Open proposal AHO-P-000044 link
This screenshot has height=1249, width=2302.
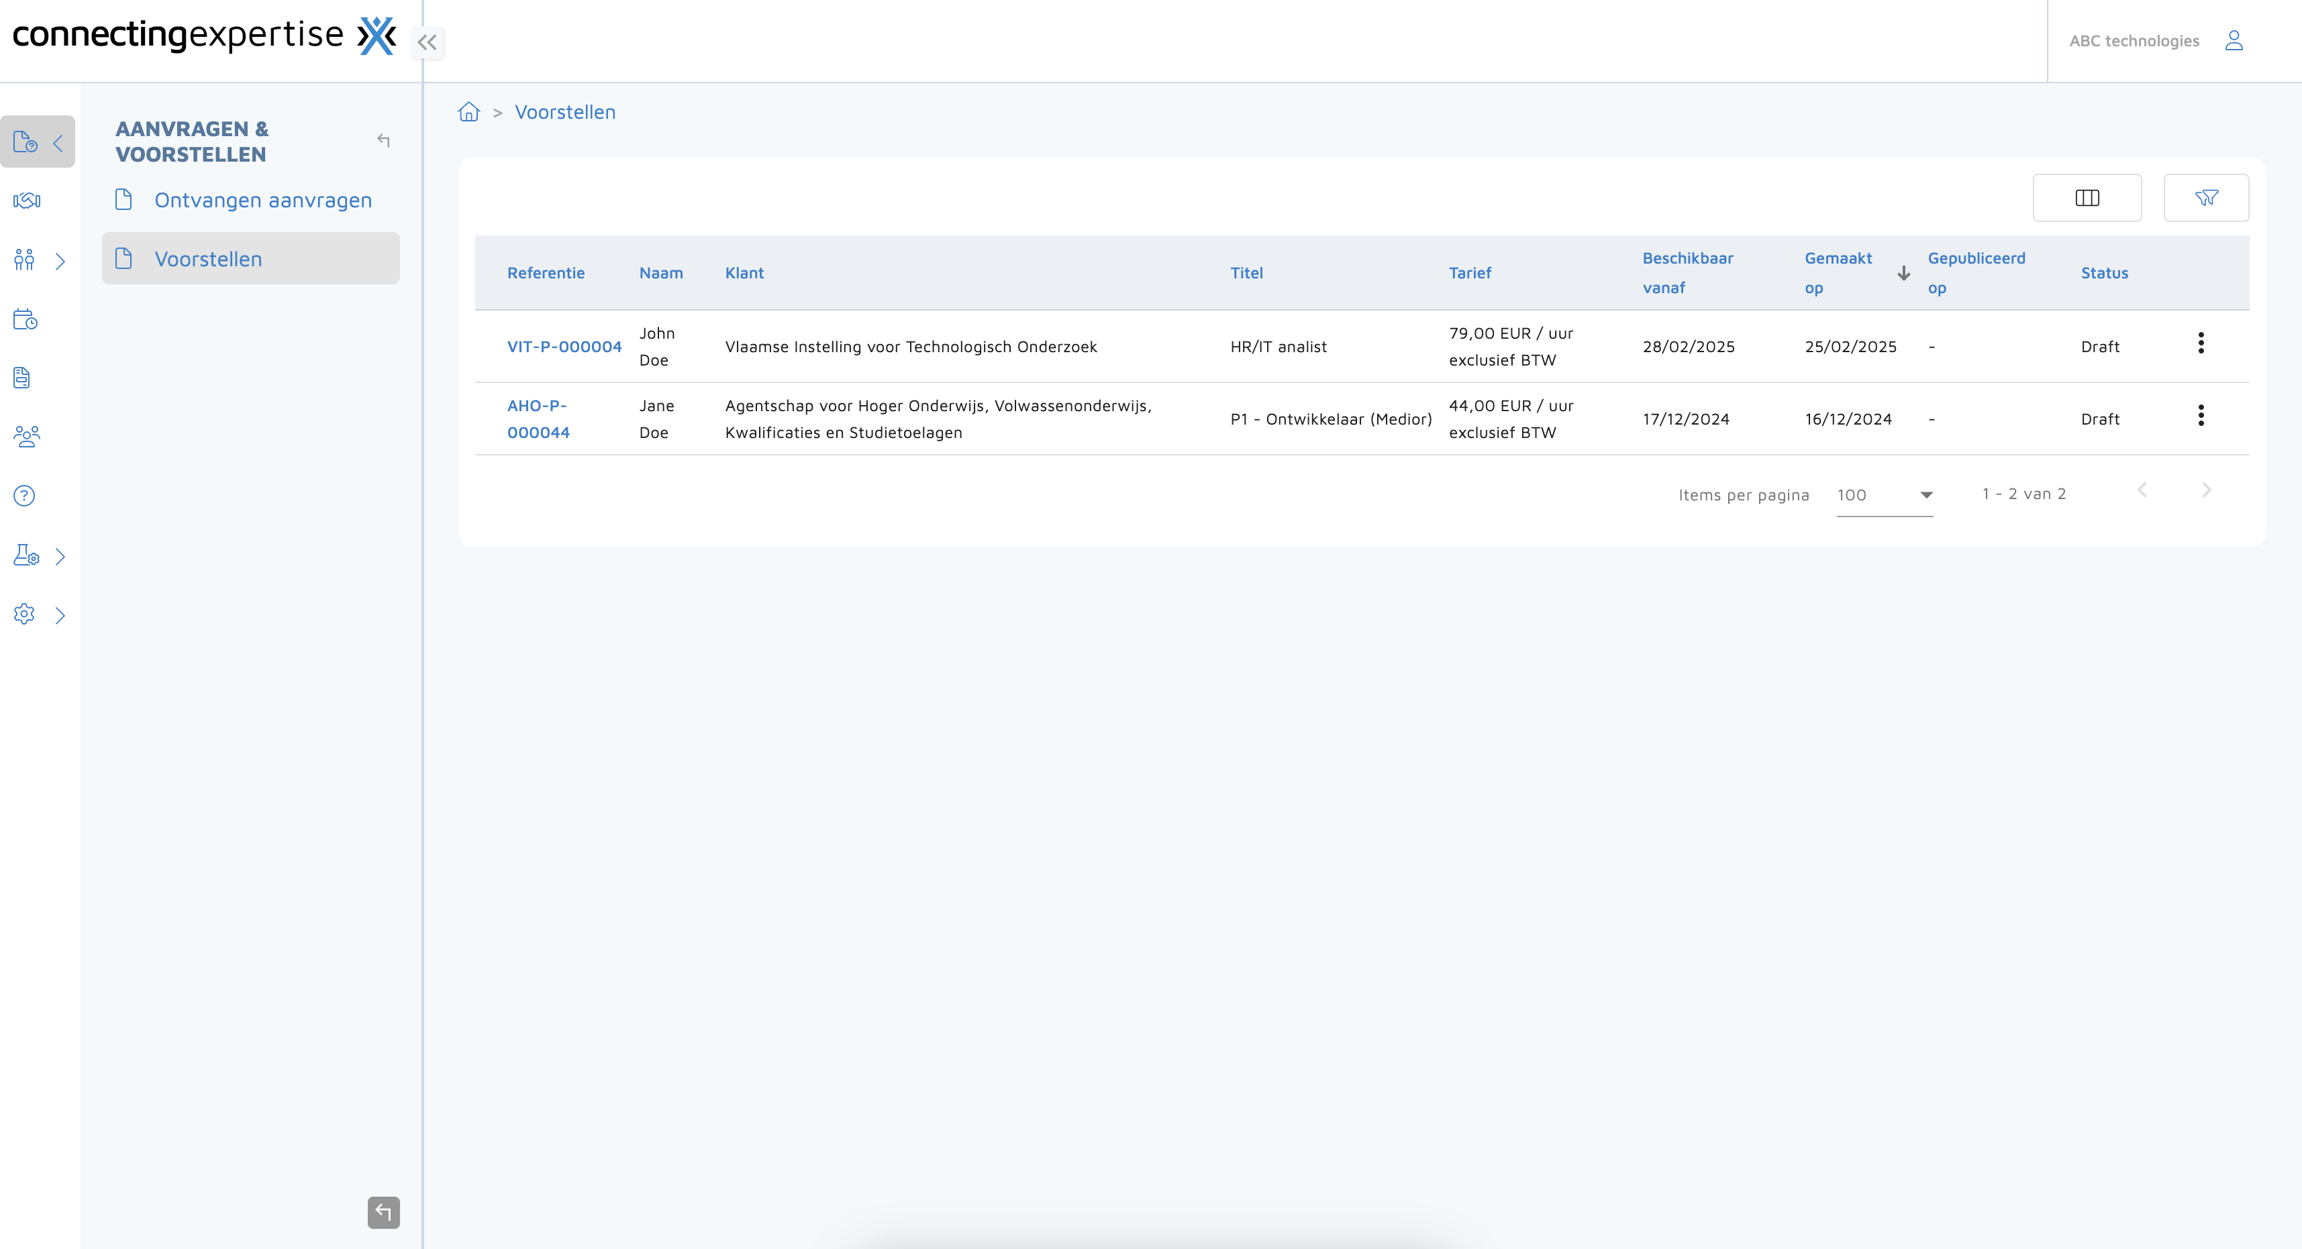(x=537, y=419)
